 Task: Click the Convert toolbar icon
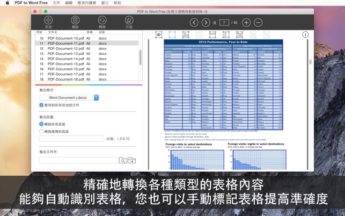102,20
